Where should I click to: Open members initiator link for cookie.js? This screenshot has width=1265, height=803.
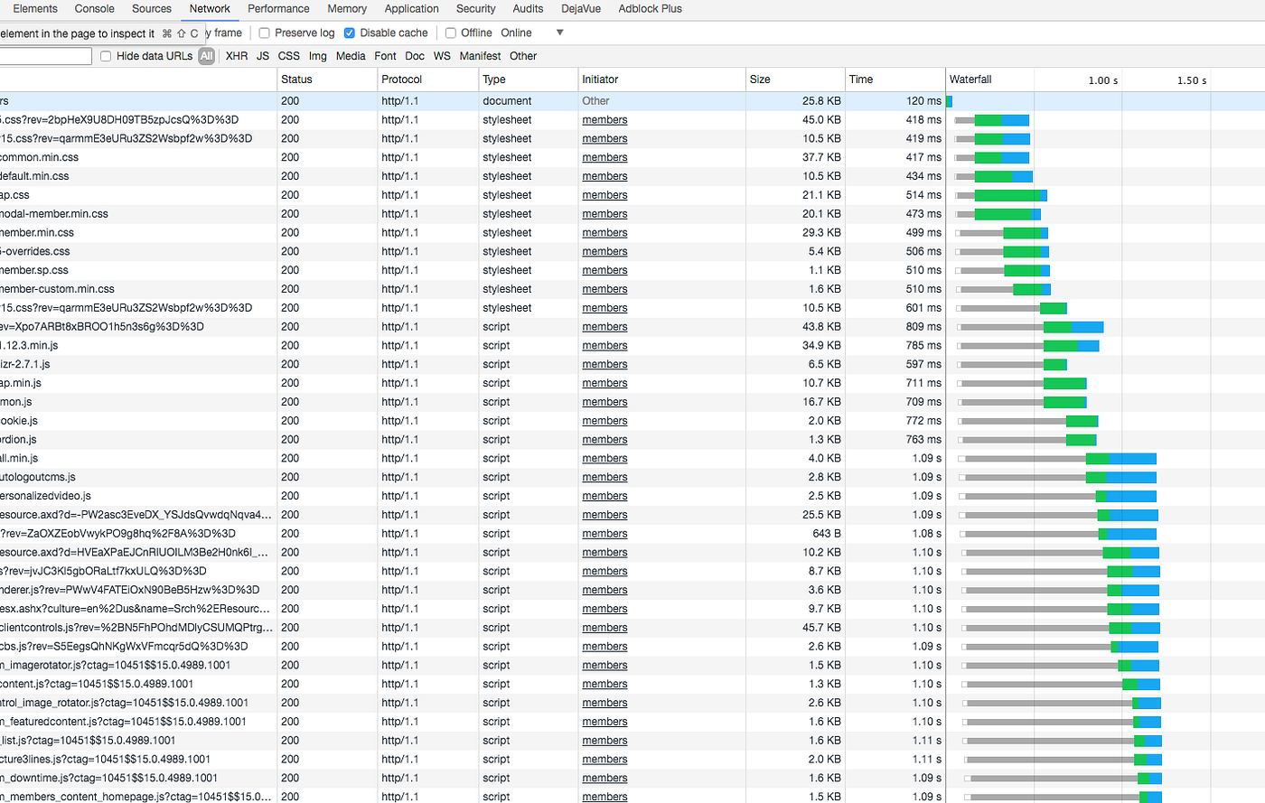tap(604, 421)
